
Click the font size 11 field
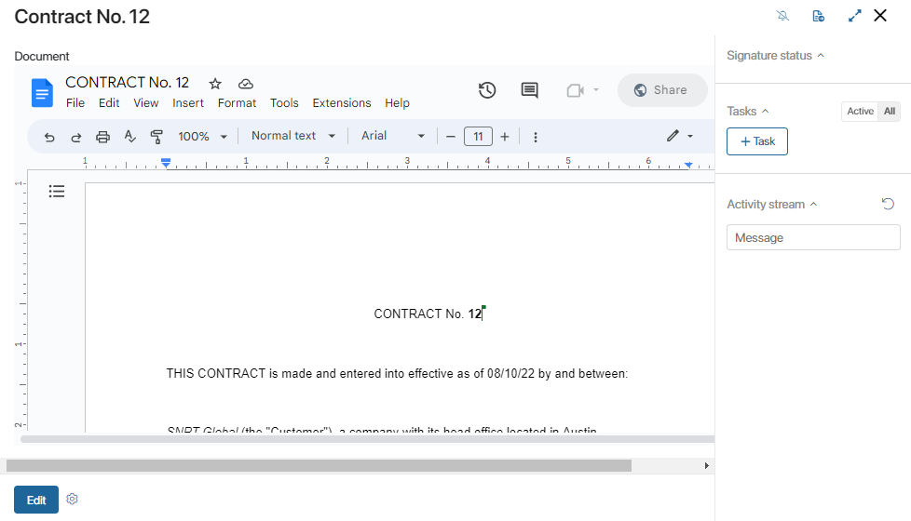478,137
